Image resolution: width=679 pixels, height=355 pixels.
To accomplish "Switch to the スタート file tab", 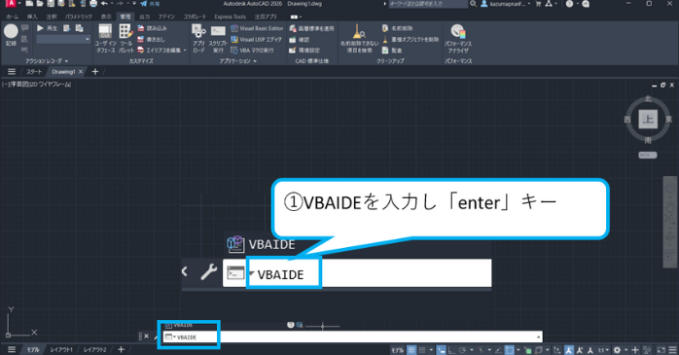I will tap(34, 72).
